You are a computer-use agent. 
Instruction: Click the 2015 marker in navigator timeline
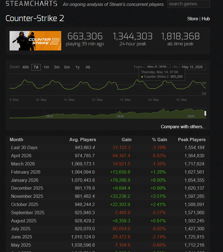pos(49,116)
